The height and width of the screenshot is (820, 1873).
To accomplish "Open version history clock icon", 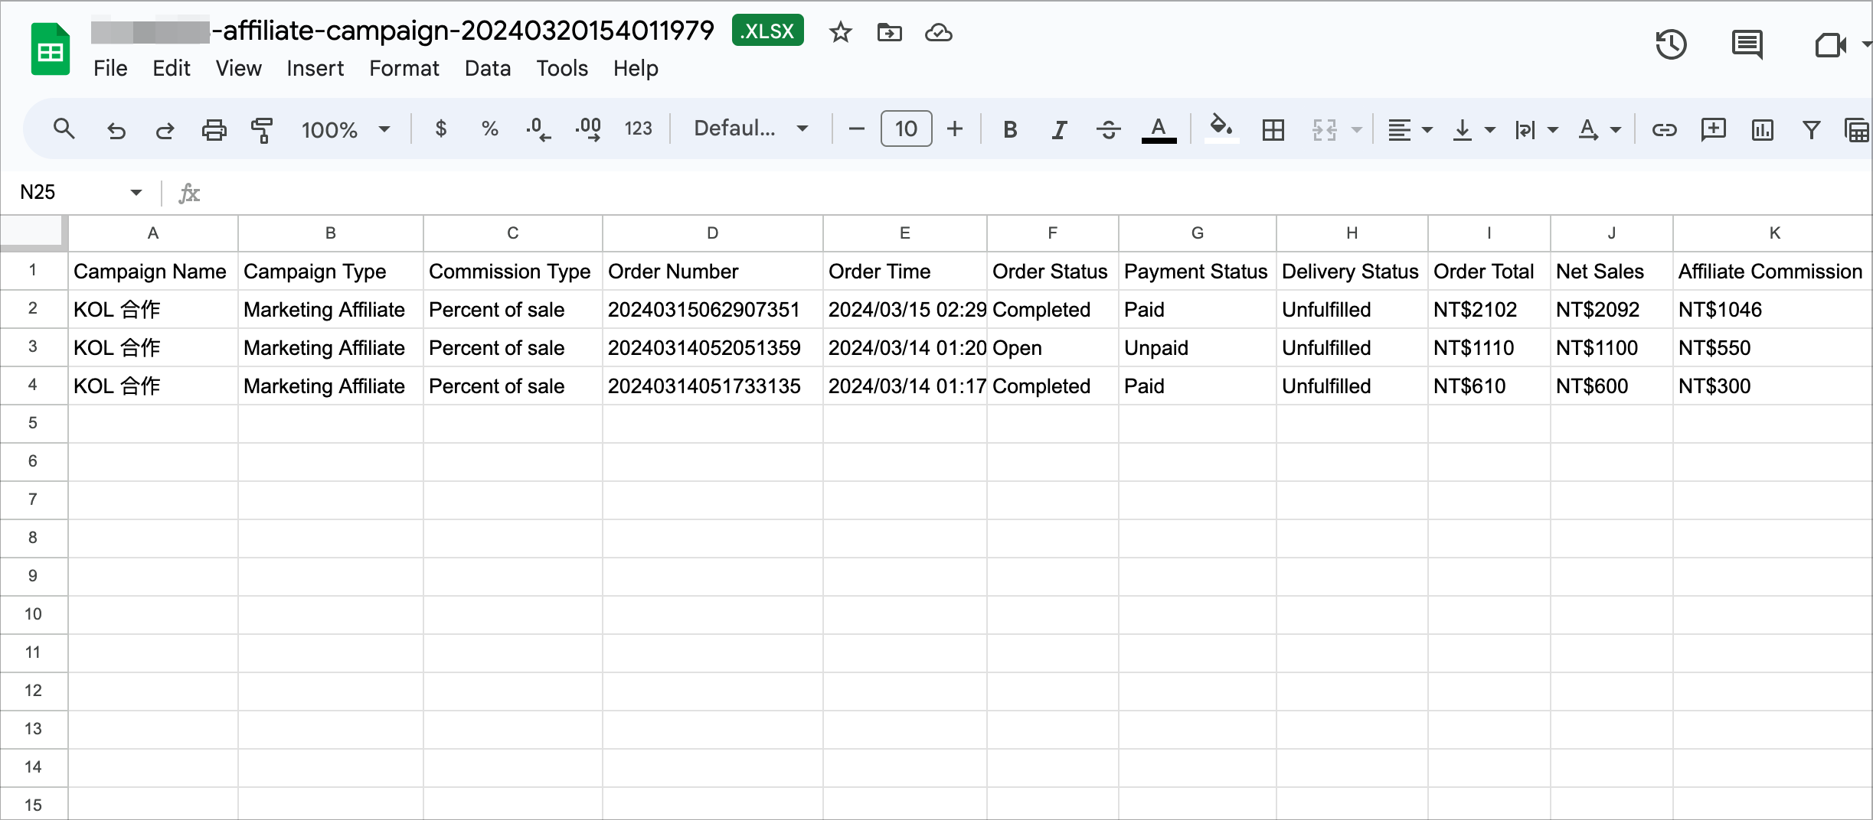I will [x=1671, y=44].
